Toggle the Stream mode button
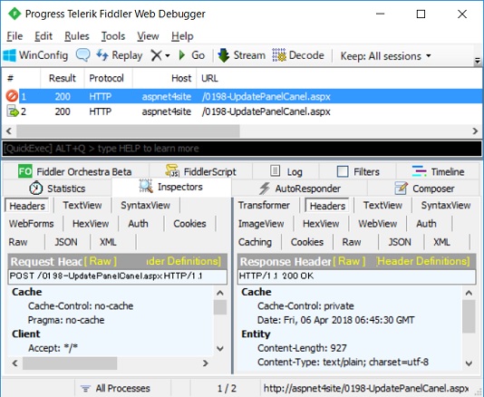The height and width of the screenshot is (397, 484). click(241, 55)
